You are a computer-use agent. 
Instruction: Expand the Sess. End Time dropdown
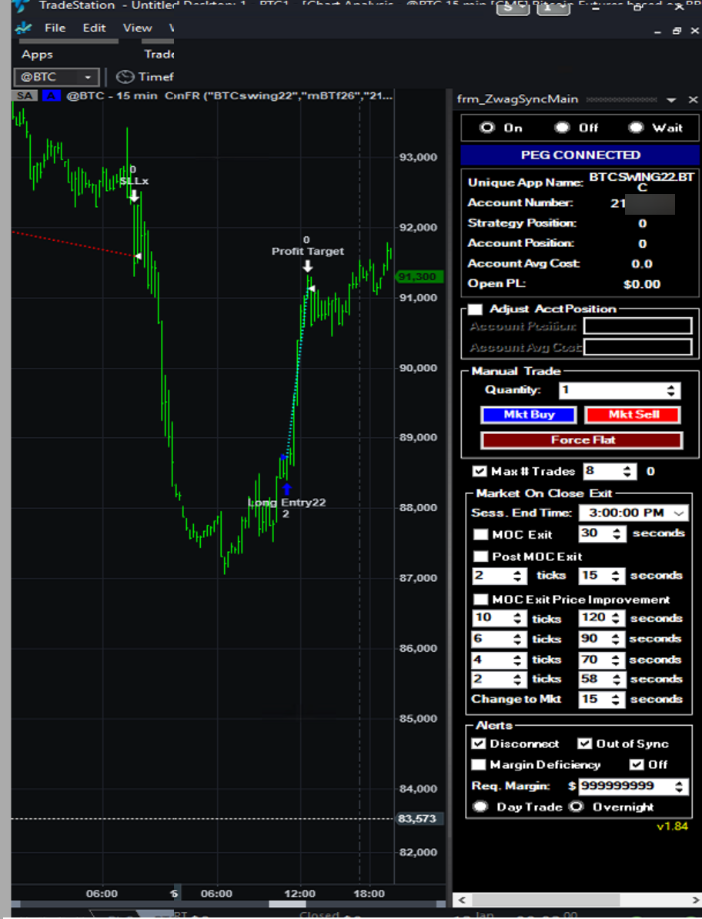(679, 513)
